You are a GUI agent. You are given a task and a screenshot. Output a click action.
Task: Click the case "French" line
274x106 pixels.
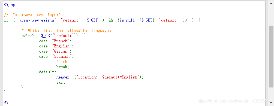click(x=55, y=41)
